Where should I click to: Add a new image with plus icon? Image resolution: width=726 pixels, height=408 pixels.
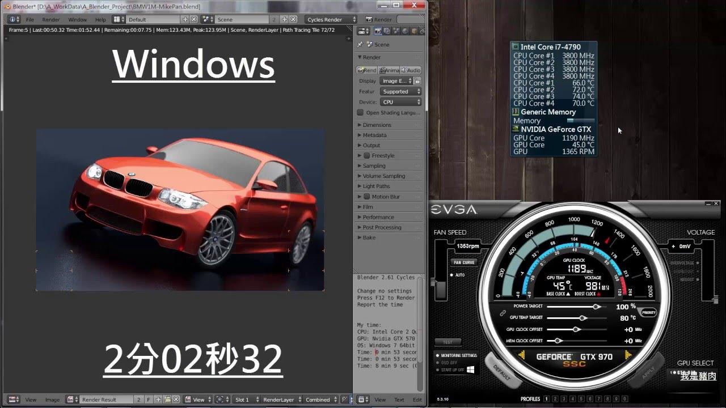[x=159, y=399]
